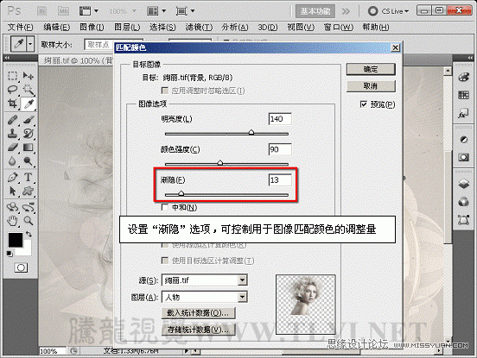Select the Gradient tool
Image resolution: width=477 pixels, height=358 pixels.
coord(29,148)
